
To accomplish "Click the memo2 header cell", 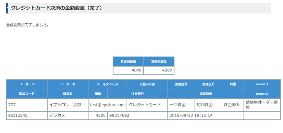I will [262, 94].
